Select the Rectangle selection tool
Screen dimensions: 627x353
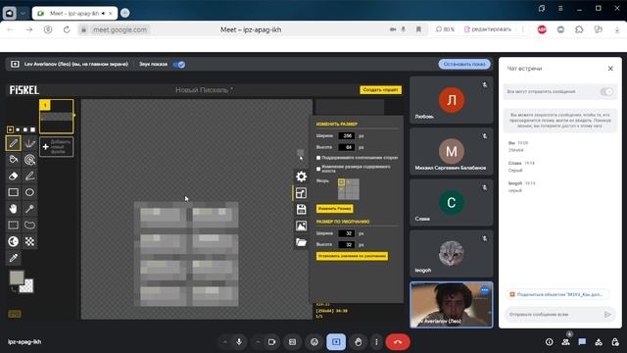[x=13, y=226]
